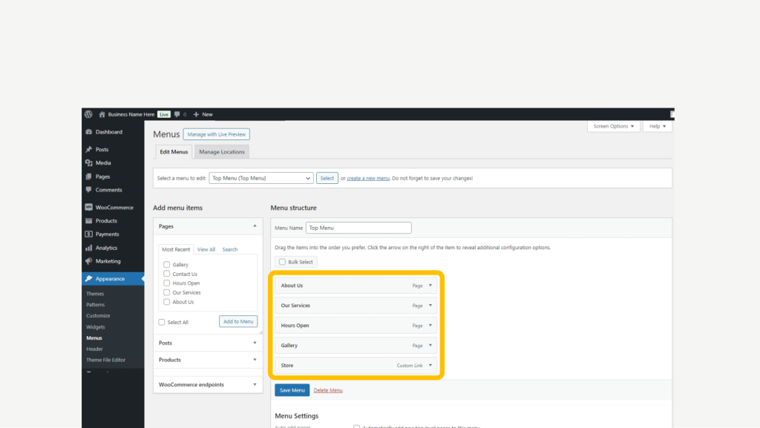Check the Contact Us page checkbox
The width and height of the screenshot is (760, 428).
click(x=167, y=274)
